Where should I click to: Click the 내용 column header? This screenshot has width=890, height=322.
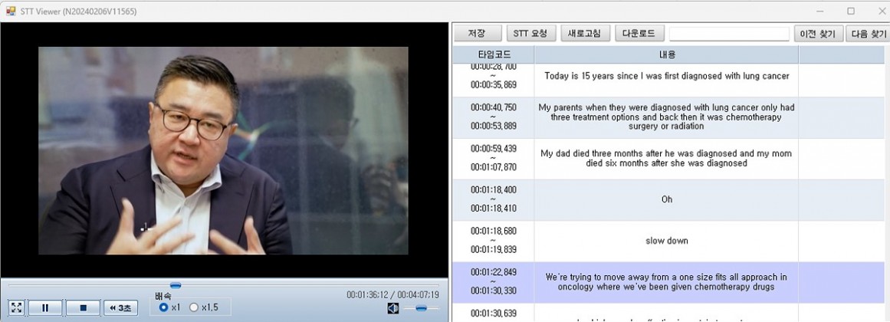point(666,55)
